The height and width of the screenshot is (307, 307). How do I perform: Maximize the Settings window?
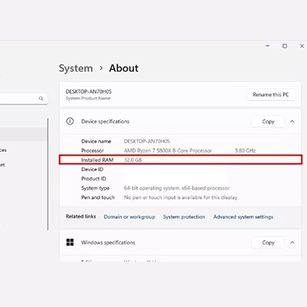285,46
